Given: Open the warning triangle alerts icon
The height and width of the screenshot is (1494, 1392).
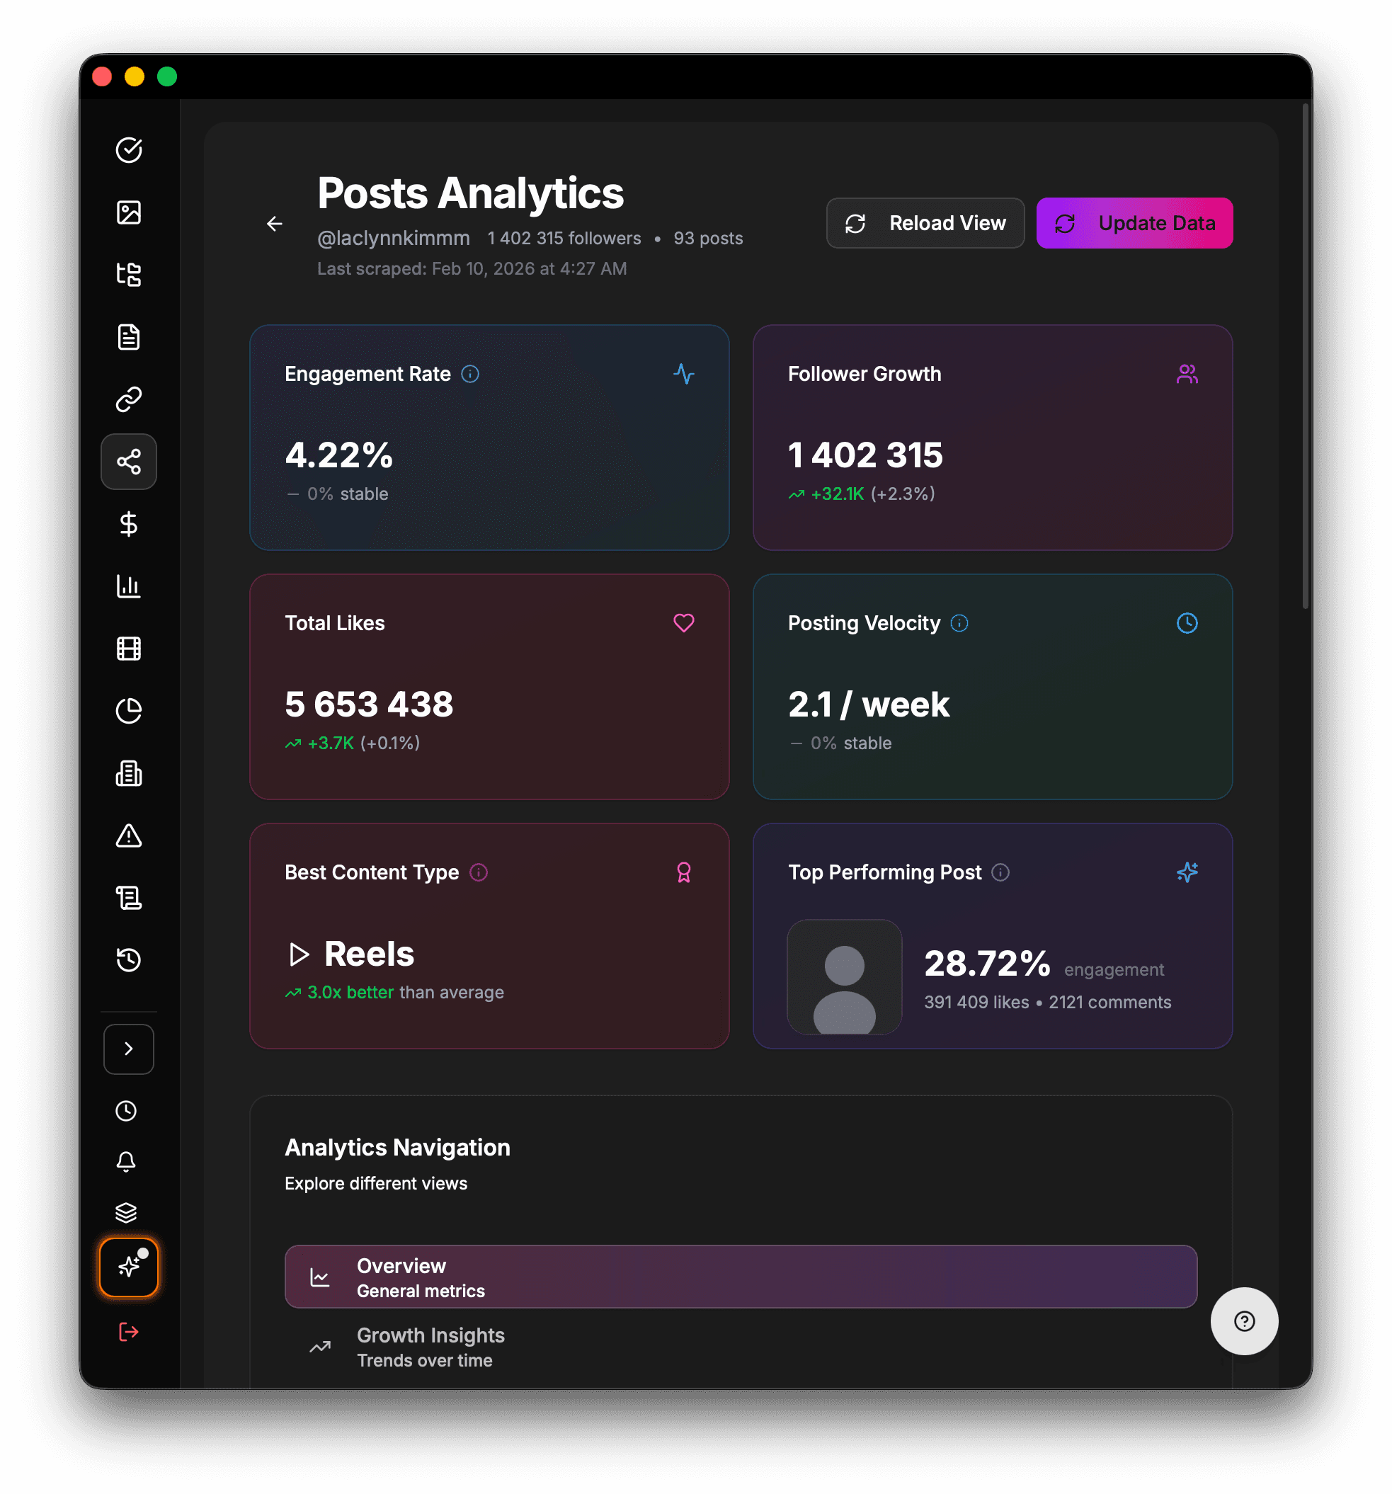Looking at the screenshot, I should coord(129,836).
